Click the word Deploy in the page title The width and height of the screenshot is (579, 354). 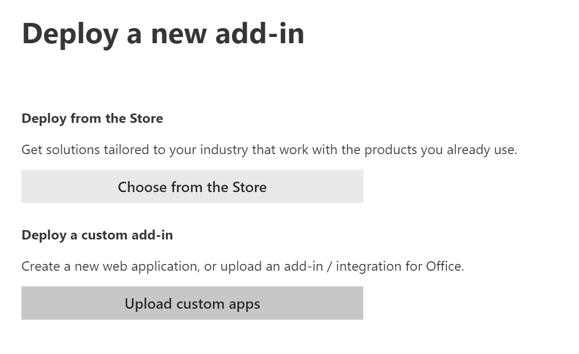70,33
